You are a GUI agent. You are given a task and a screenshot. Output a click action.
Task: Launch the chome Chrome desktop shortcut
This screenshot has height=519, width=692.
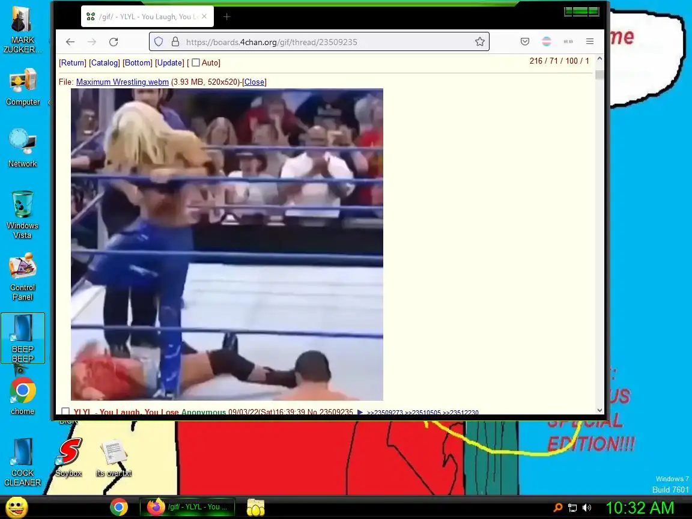click(x=22, y=396)
